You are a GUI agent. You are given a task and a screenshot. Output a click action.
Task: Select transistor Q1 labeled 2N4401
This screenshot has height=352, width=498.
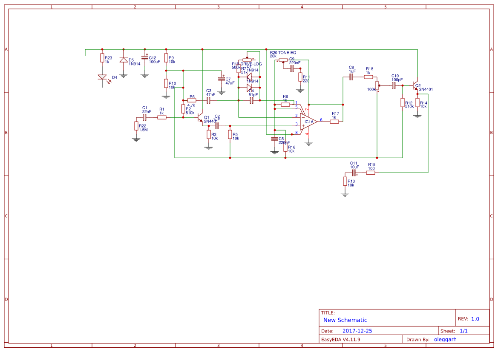[x=199, y=118]
